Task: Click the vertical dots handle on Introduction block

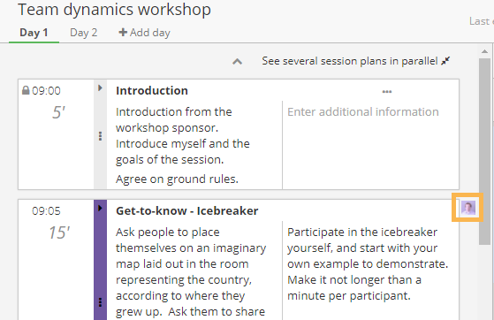Action: point(100,136)
